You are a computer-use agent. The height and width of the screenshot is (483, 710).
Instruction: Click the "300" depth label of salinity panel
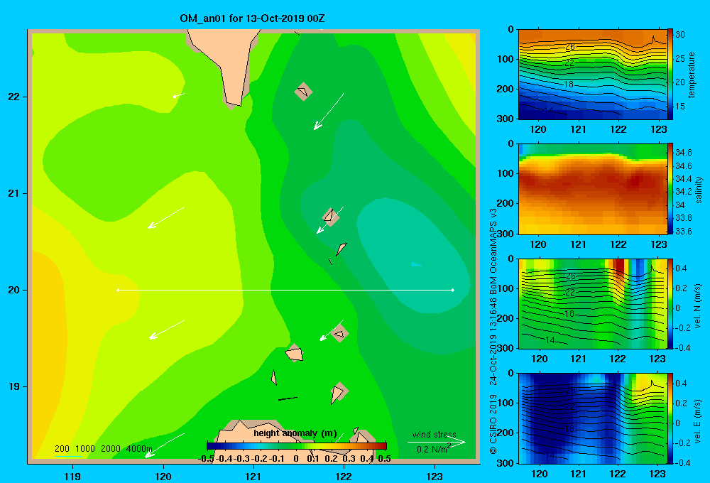pyautogui.click(x=506, y=234)
